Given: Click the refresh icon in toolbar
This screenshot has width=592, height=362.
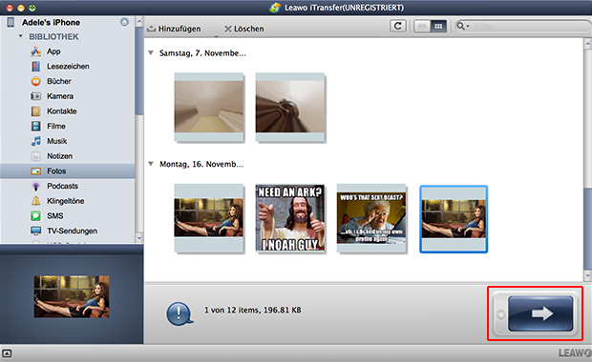Looking at the screenshot, I should (398, 26).
